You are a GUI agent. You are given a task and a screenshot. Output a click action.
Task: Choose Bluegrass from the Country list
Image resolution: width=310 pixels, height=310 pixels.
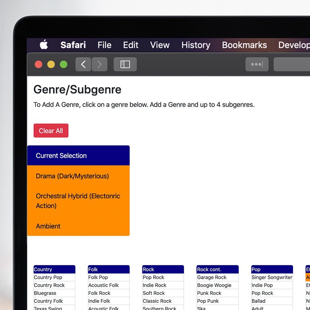pyautogui.click(x=54, y=293)
